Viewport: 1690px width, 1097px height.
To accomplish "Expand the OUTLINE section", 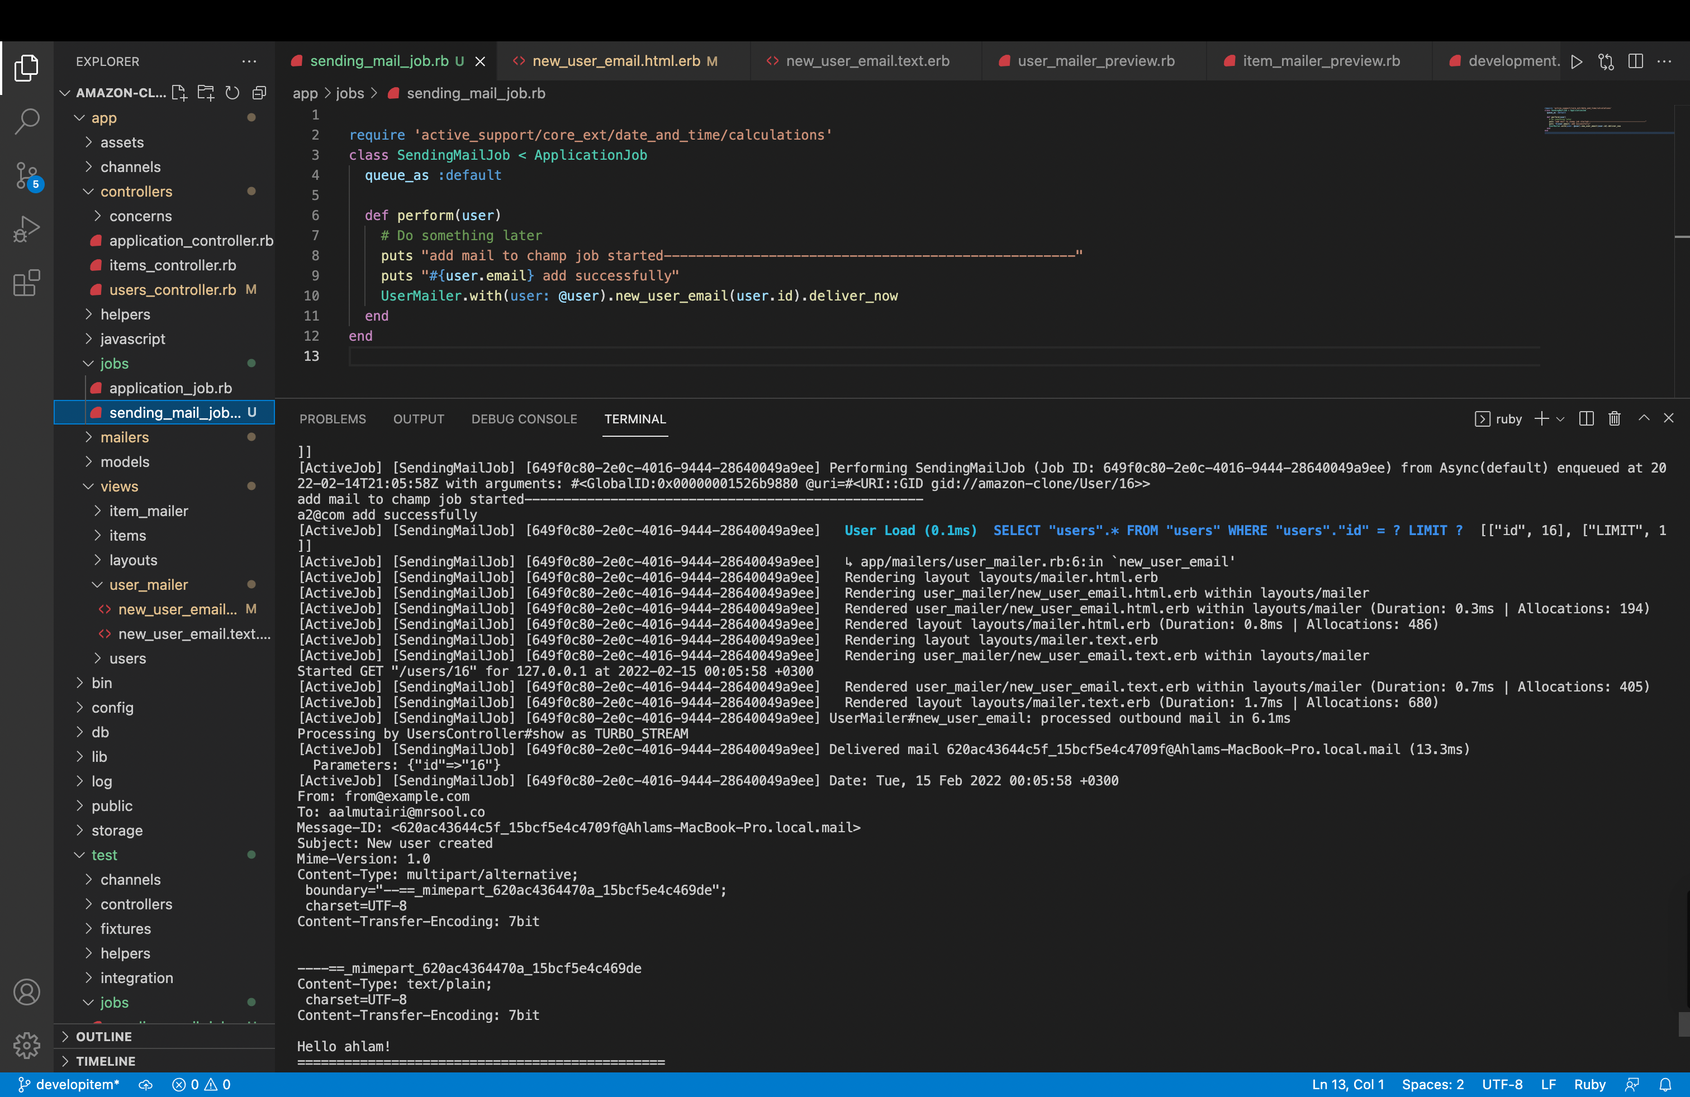I will 164,1036.
